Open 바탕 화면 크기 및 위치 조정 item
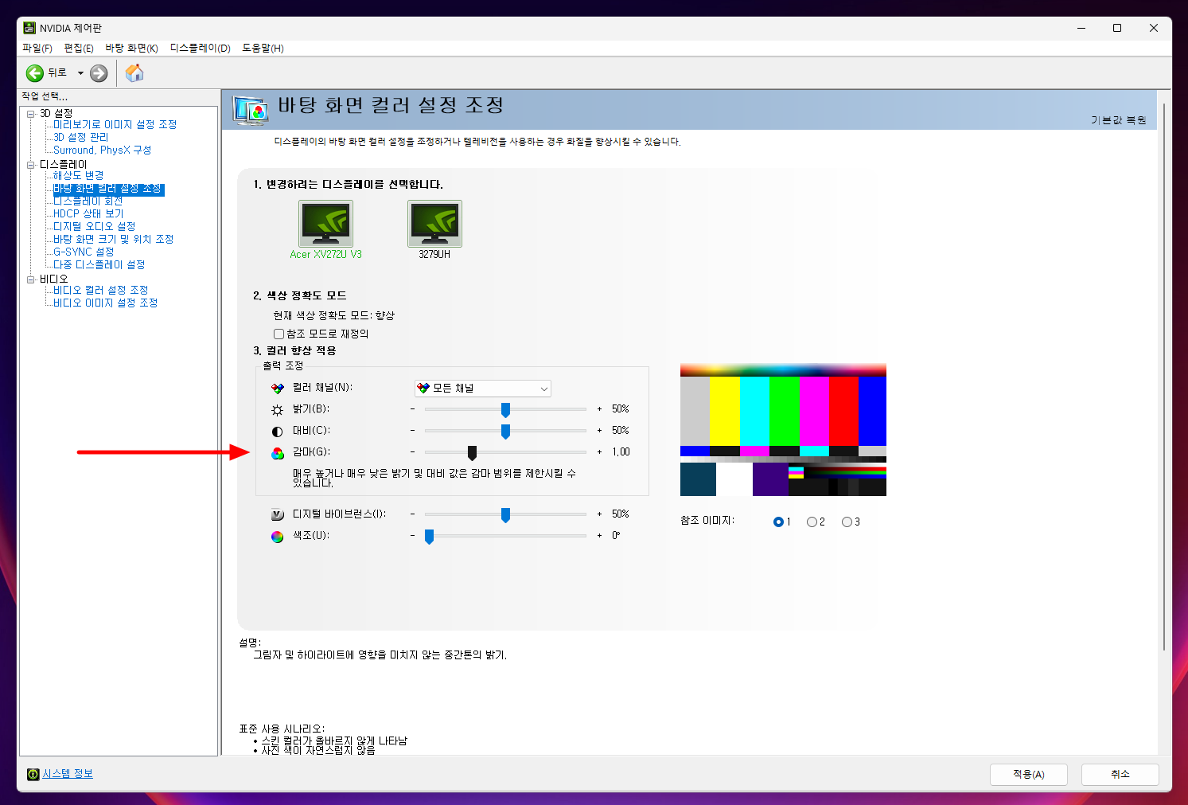Viewport: 1188px width, 805px height. (x=114, y=240)
